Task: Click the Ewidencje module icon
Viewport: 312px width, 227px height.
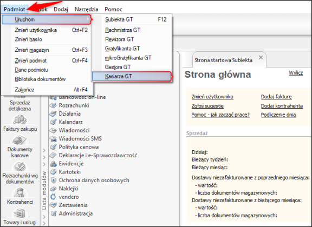Action: [x=53, y=164]
